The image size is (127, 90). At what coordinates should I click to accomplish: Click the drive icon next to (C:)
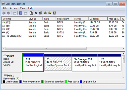(3, 22)
